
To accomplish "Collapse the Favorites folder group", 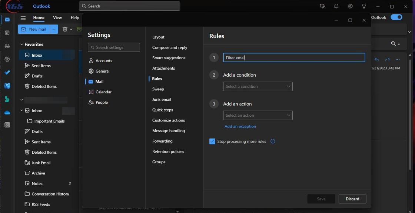I will coord(21,44).
